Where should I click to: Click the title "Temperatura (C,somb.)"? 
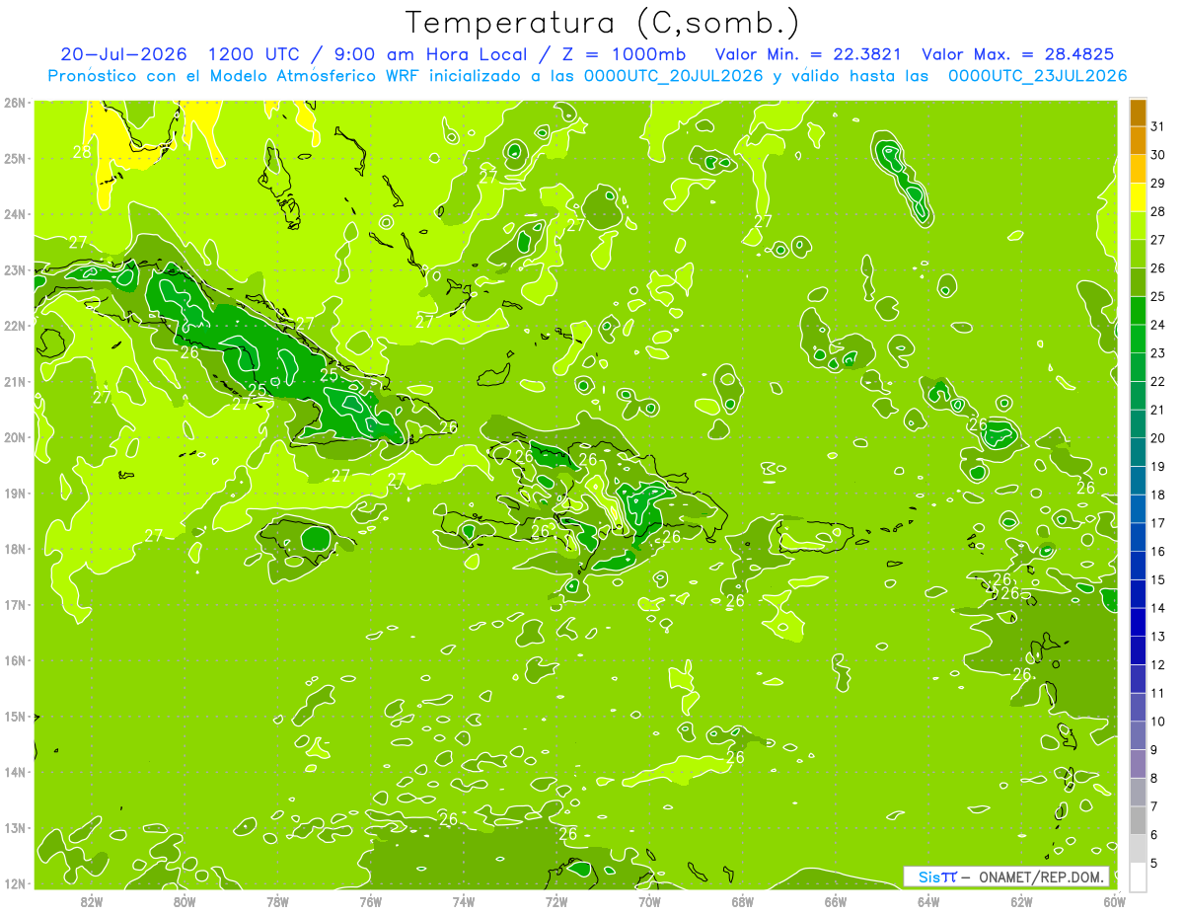click(x=603, y=24)
